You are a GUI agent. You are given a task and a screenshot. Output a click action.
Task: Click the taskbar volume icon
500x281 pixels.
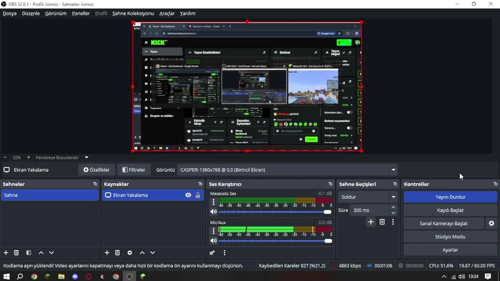(x=461, y=277)
